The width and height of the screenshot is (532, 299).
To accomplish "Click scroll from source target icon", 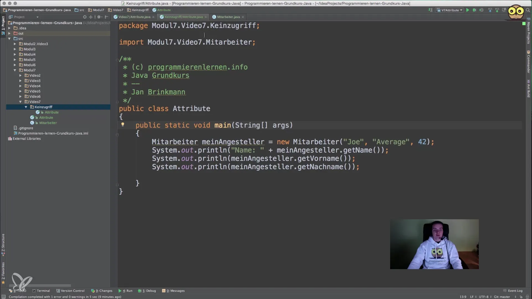I will [85, 17].
